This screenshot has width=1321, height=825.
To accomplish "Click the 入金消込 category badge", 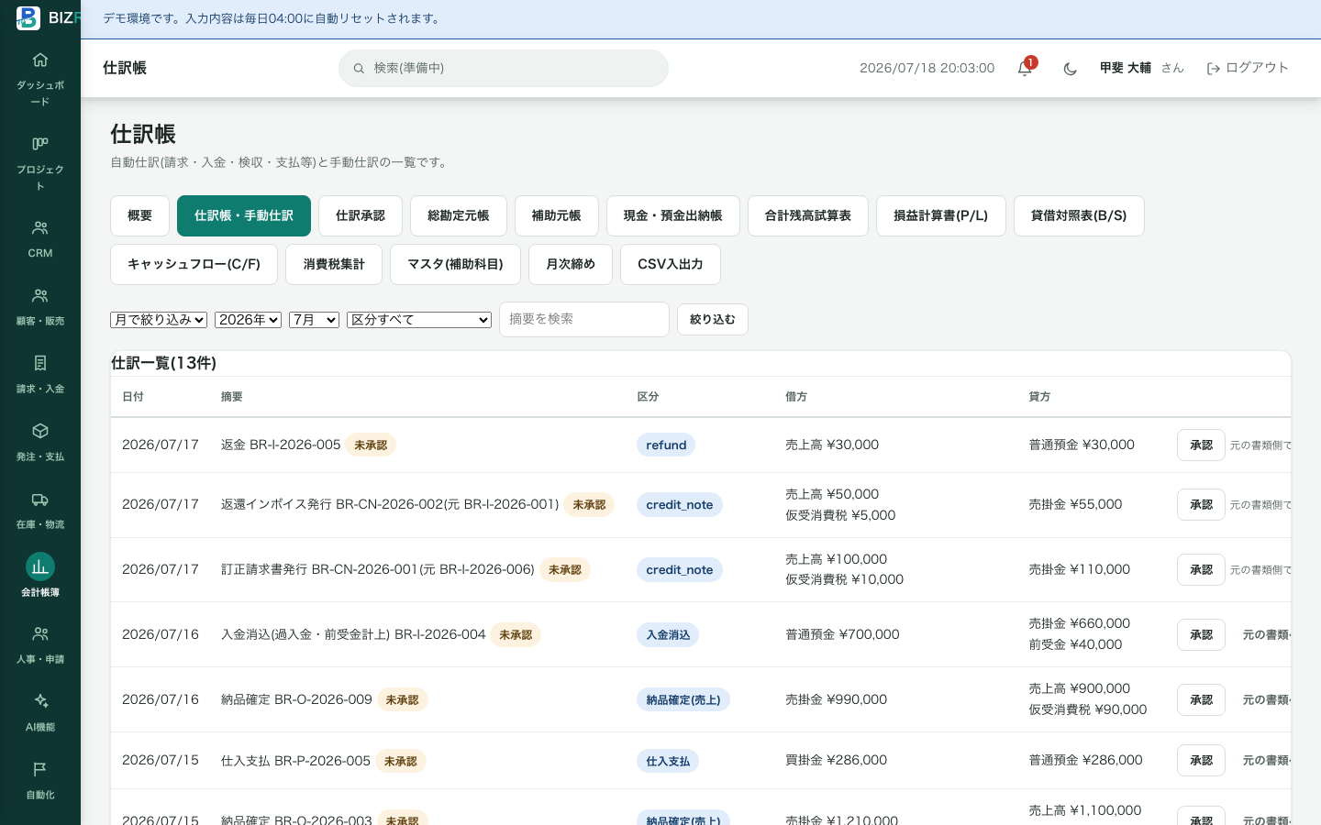I will (668, 634).
